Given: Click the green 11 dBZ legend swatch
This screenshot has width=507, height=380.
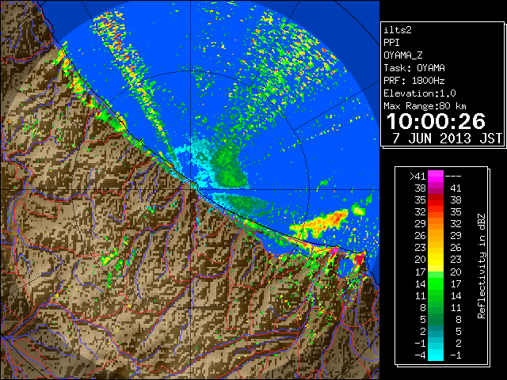Looking at the screenshot, I should click(x=436, y=296).
